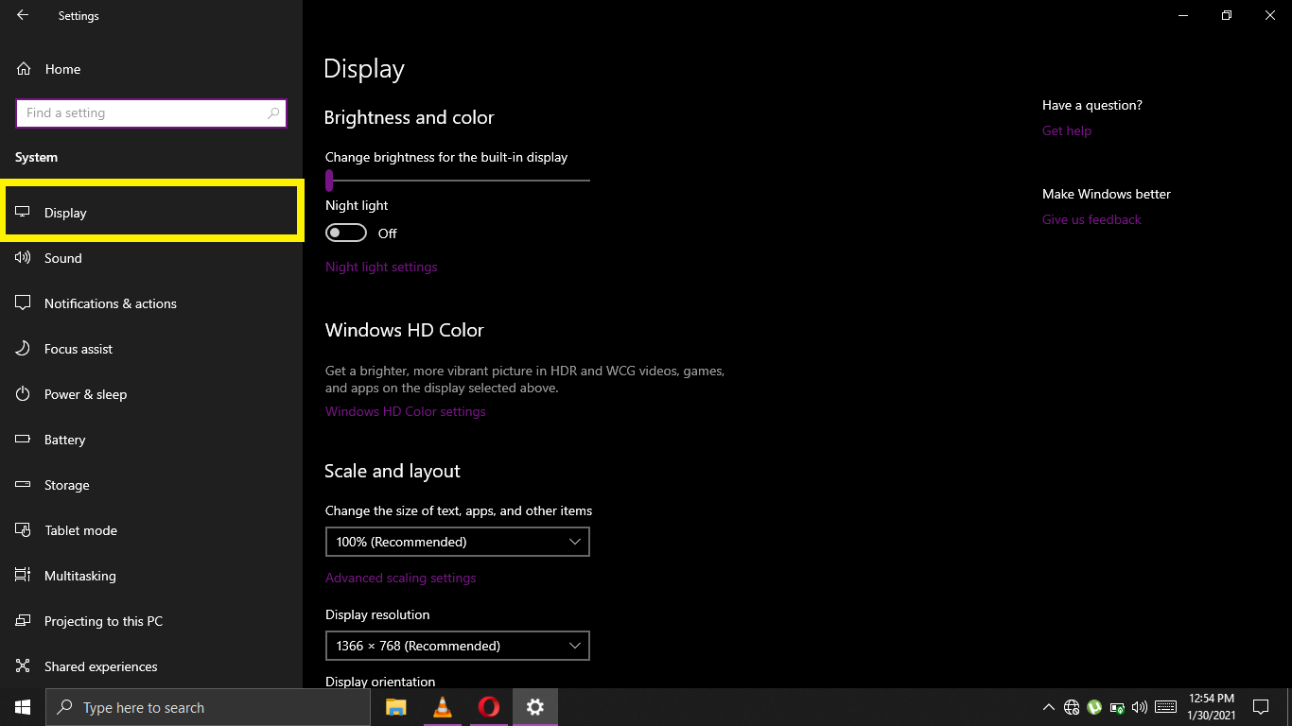This screenshot has width=1292, height=726.
Task: Open the Power & sleep page
Action: (151, 394)
